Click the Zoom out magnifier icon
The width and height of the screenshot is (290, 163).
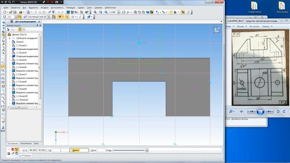click(101, 12)
